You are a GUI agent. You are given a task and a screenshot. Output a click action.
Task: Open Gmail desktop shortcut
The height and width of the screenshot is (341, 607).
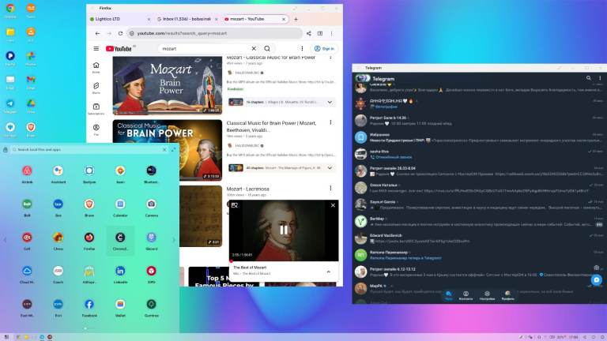coord(31,81)
